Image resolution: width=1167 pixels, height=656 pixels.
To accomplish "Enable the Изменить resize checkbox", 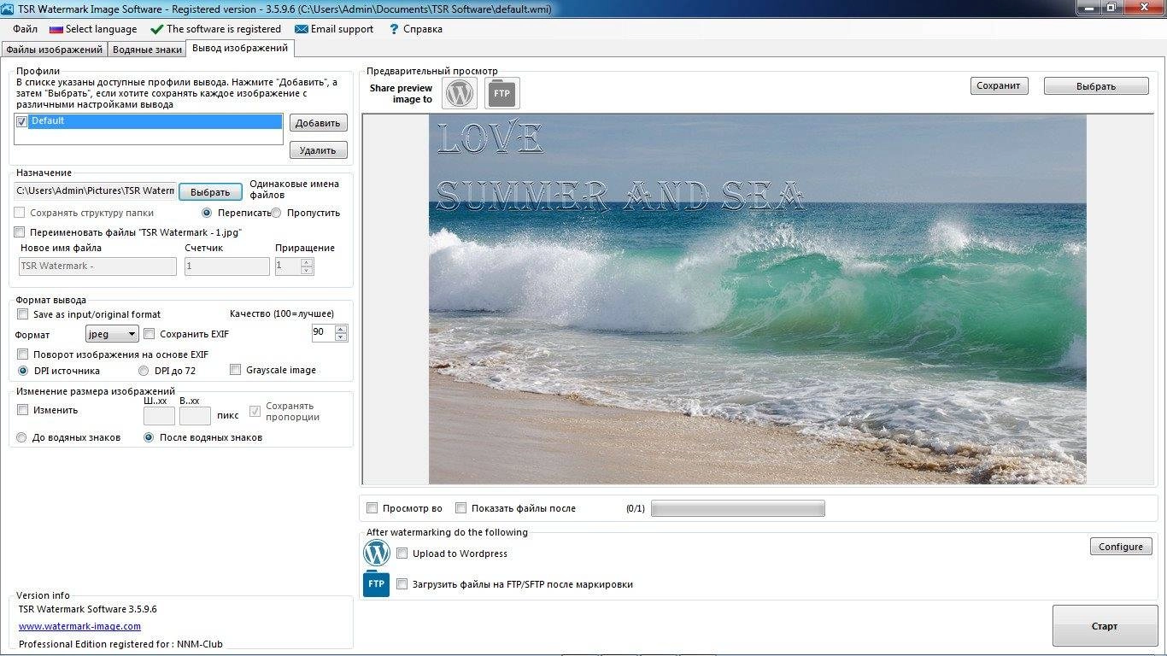I will coord(23,410).
